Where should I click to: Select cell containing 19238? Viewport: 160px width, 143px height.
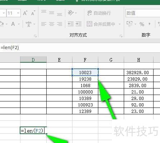[x=85, y=79]
